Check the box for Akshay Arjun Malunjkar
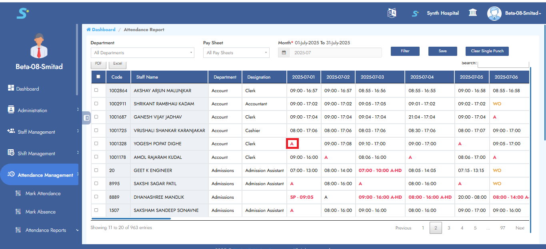Image resolution: width=546 pixels, height=249 pixels. [96, 90]
